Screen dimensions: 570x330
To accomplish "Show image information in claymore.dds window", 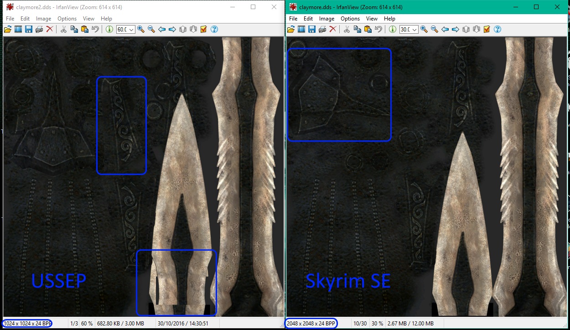I will 392,29.
